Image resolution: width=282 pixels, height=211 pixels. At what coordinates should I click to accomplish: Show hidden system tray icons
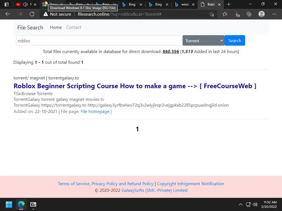click(240, 204)
